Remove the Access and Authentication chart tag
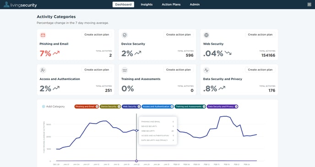 (172, 107)
